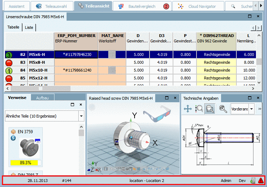
Task: Click the 89.3% similarity bar
Action: [x=25, y=162]
